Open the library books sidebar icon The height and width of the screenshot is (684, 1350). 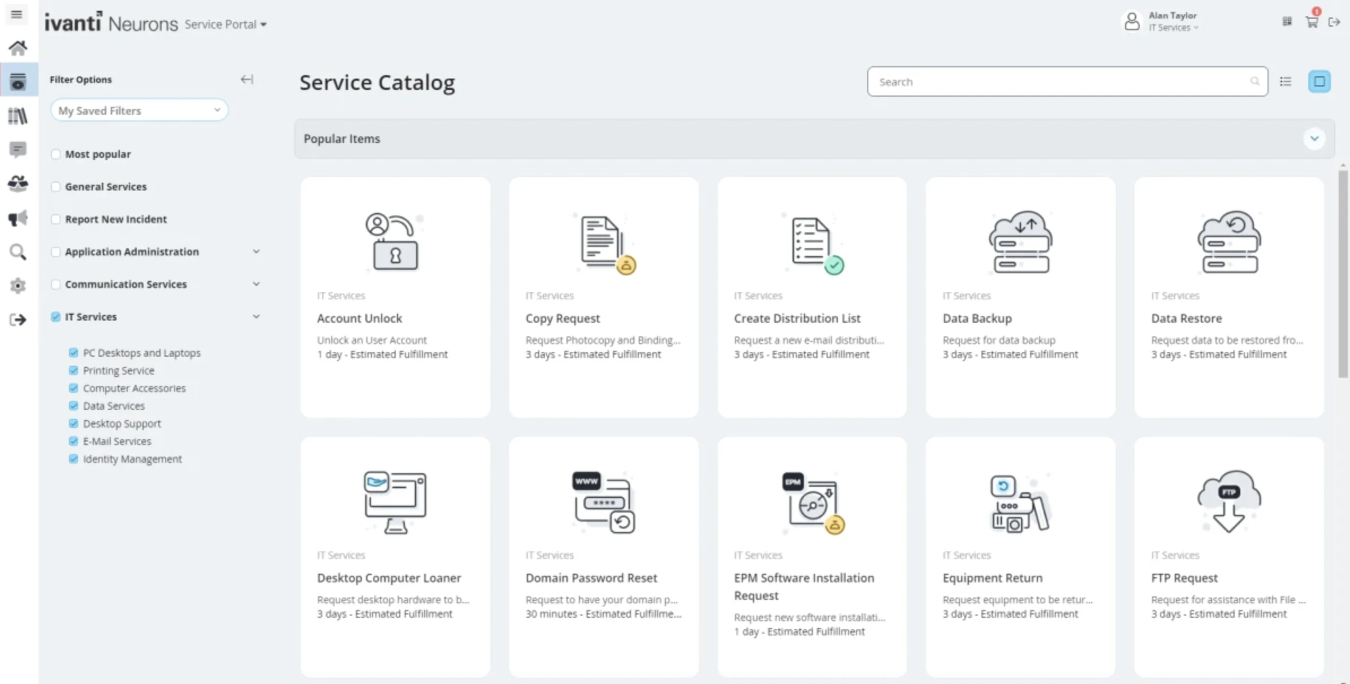point(18,116)
